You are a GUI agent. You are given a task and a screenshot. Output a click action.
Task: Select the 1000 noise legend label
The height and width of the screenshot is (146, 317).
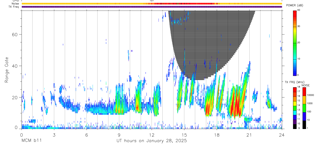pos(310,103)
